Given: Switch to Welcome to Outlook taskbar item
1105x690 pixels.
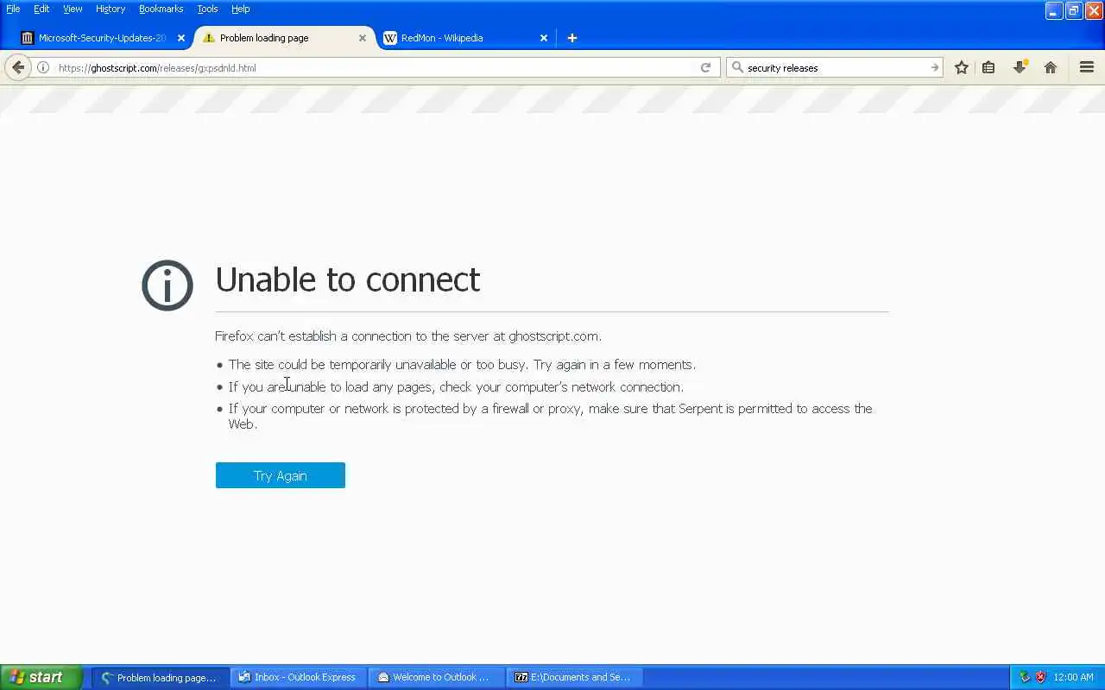Looking at the screenshot, I should (x=436, y=677).
